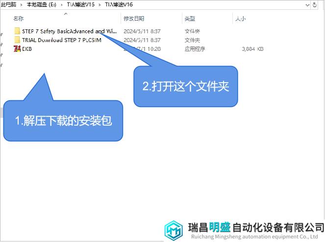Open the STEP 7 Safety BasicAdvanced folder icon

tap(17, 31)
